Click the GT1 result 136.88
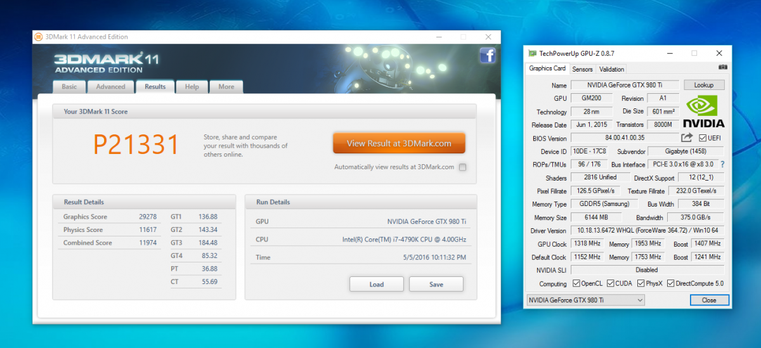 [208, 217]
